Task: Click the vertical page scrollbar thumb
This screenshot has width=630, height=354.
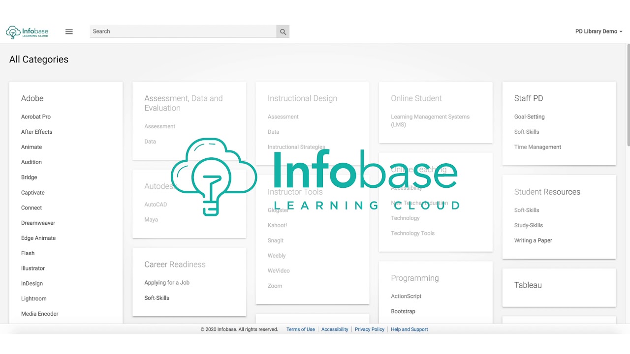Action: tap(628, 95)
